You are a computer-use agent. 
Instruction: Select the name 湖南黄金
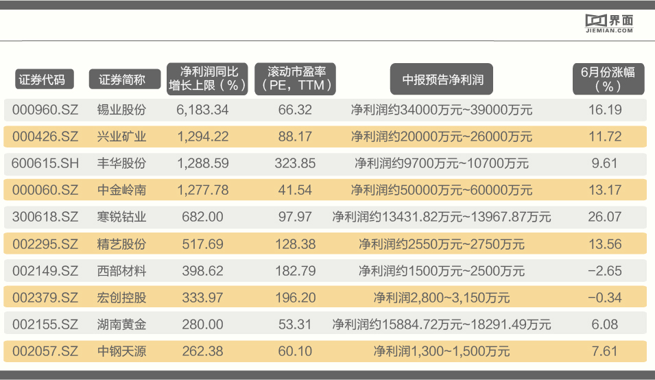pos(121,324)
